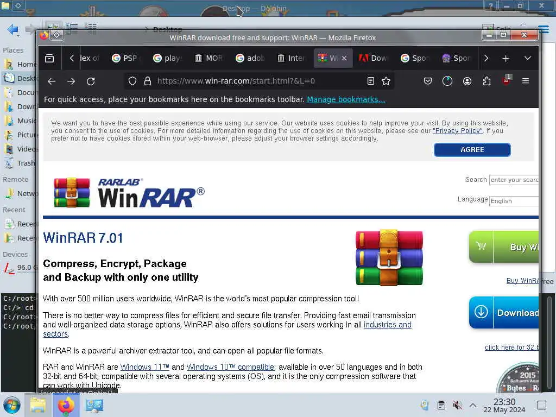This screenshot has width=556, height=417.
Task: Click the blue Download button
Action: pos(503,312)
